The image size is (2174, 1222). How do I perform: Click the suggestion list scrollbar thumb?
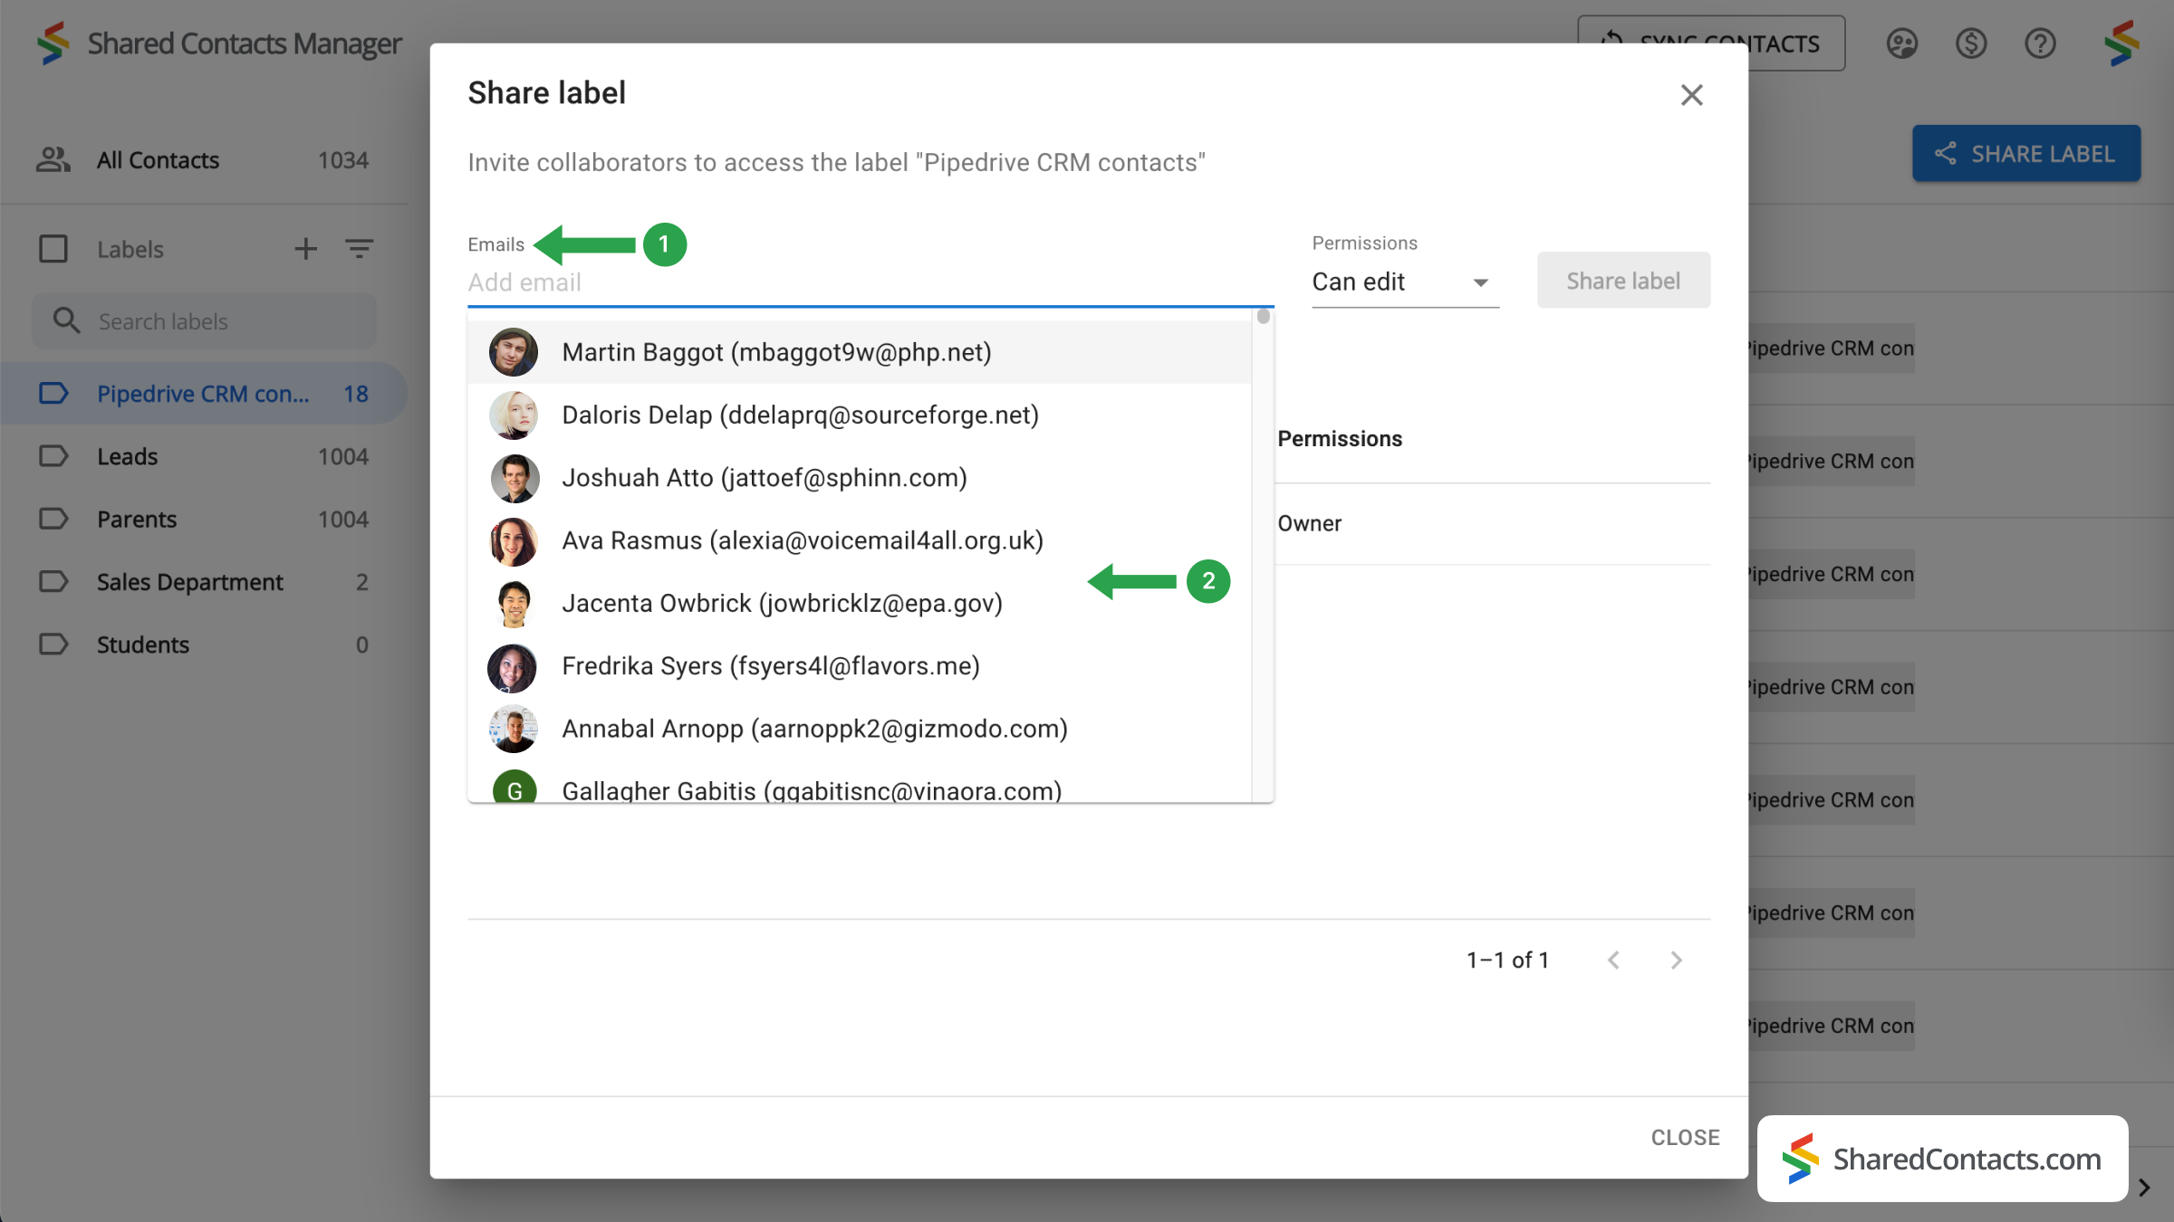tap(1263, 317)
